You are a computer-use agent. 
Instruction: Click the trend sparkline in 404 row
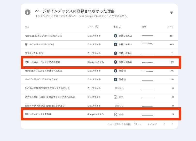[147, 43]
